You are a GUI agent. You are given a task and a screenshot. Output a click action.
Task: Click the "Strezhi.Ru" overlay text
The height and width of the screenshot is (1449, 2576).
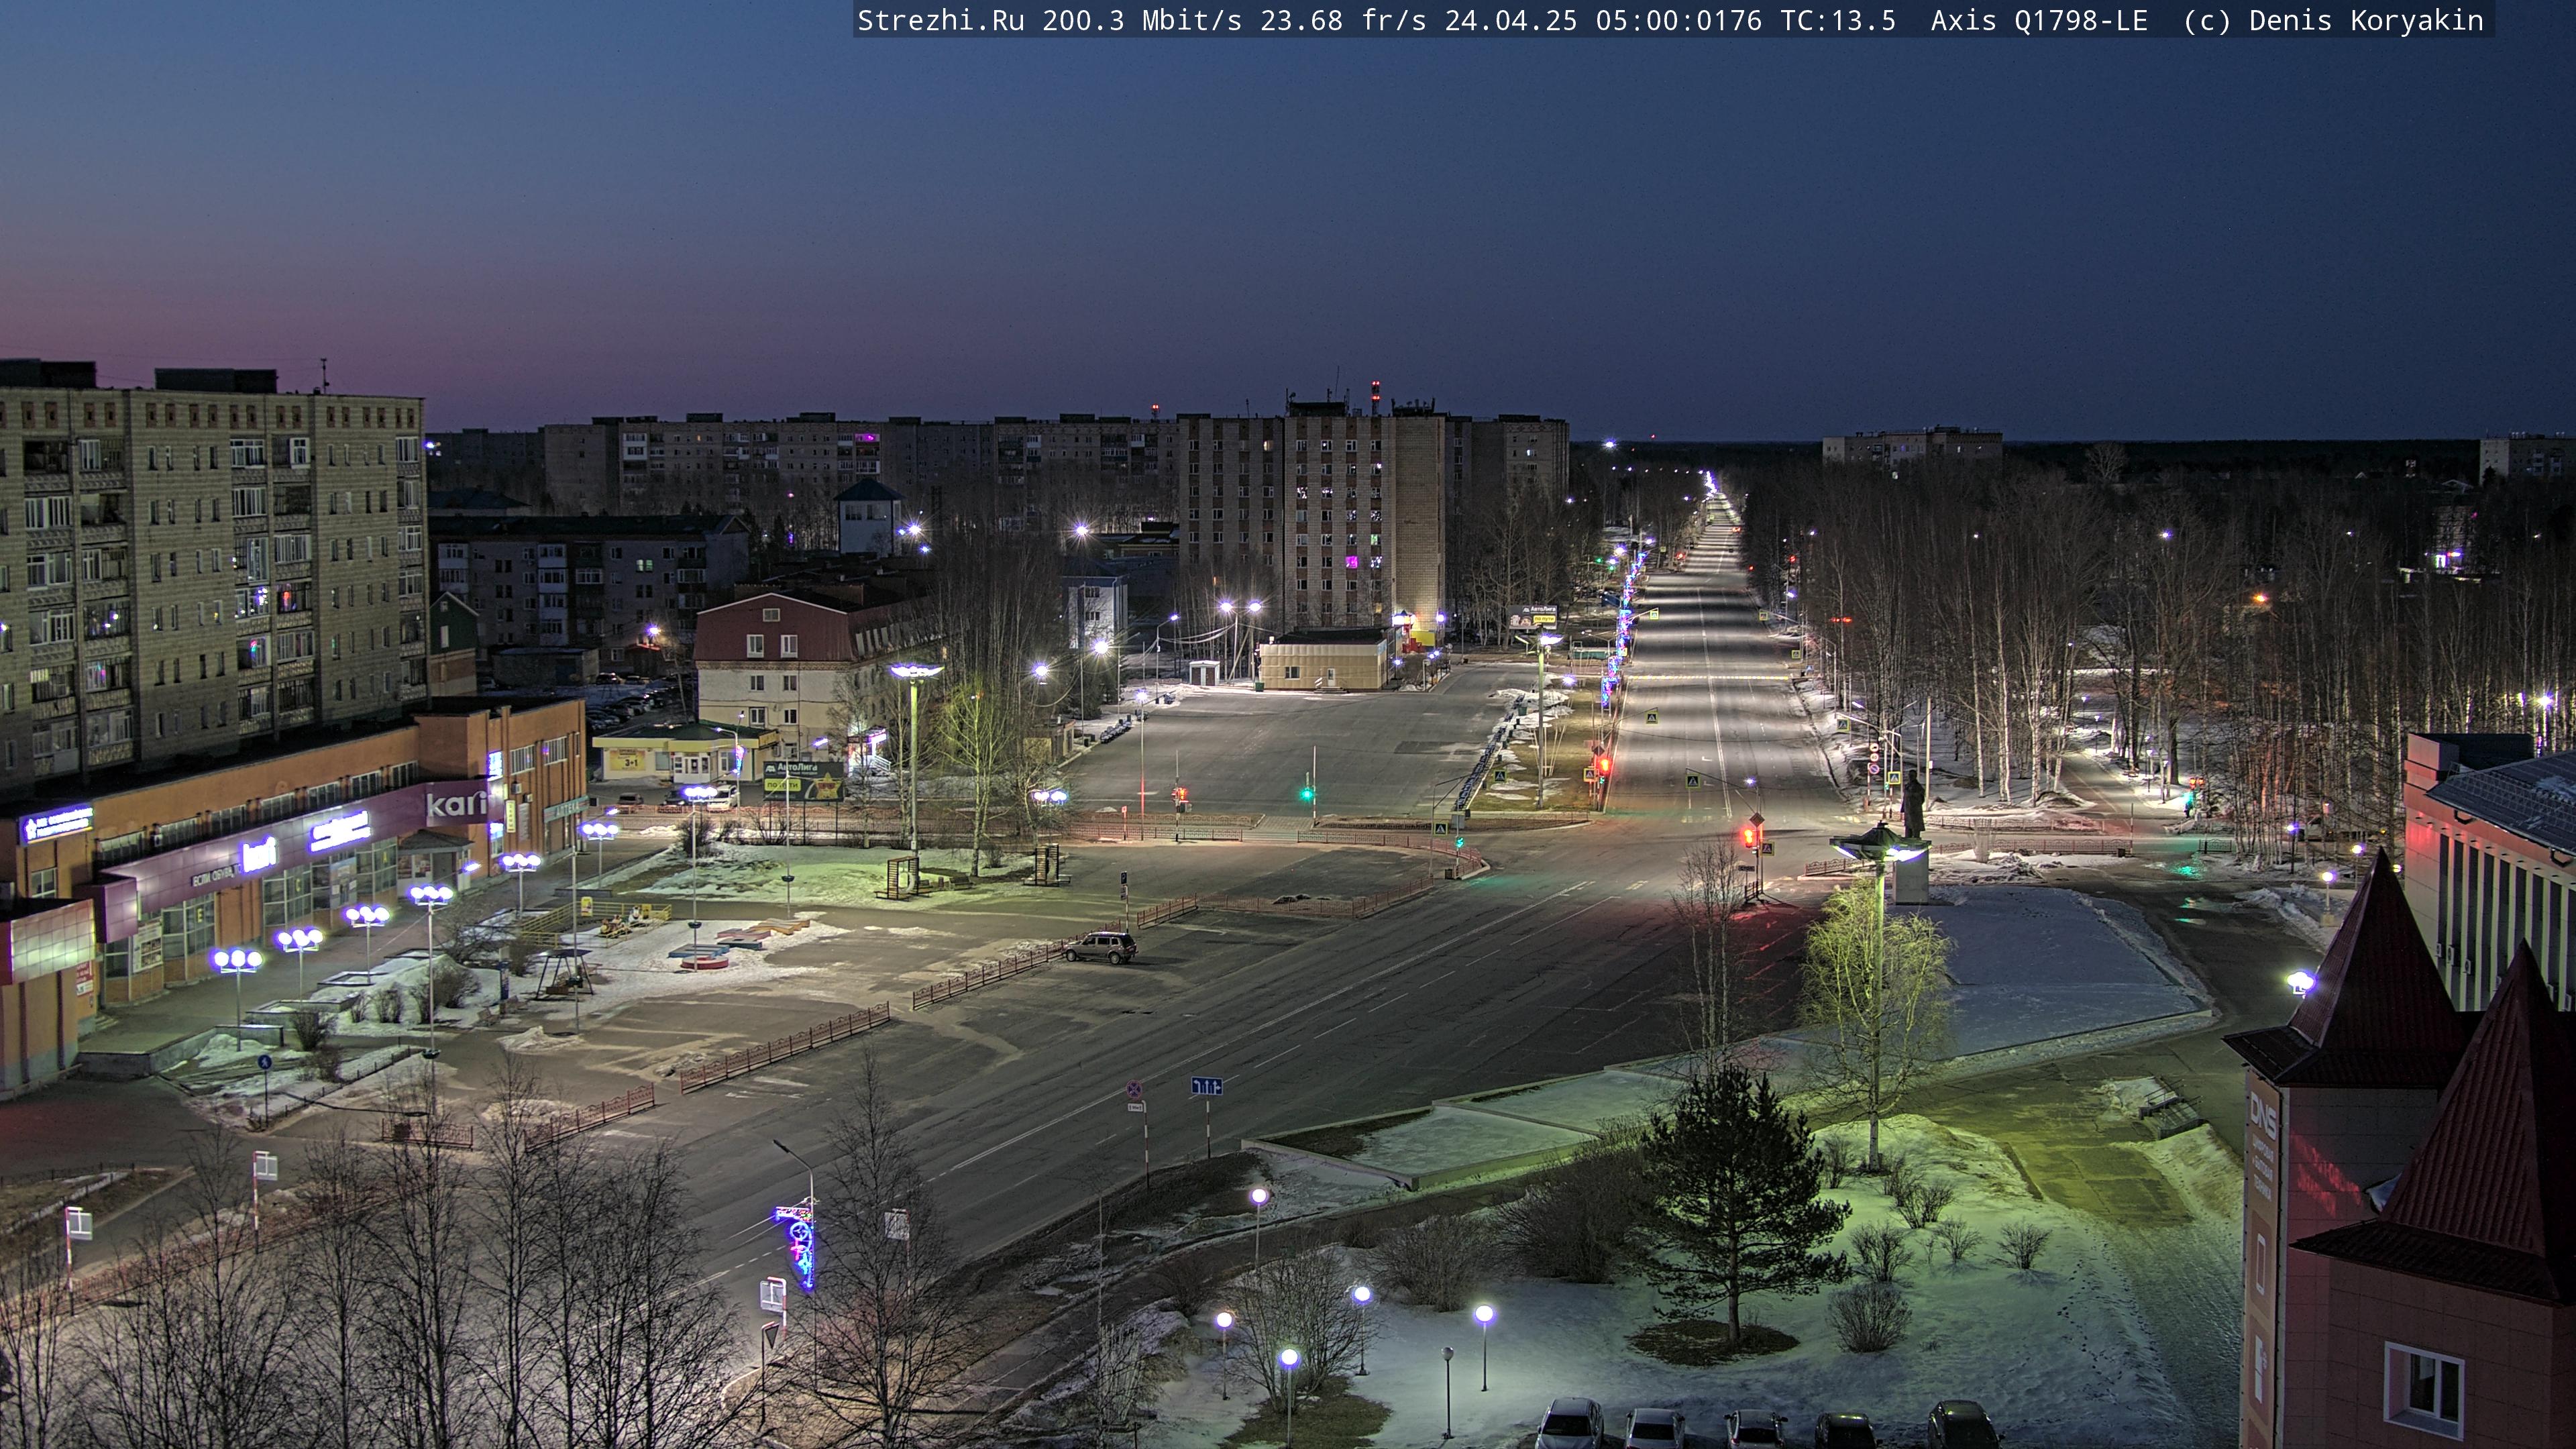(941, 21)
